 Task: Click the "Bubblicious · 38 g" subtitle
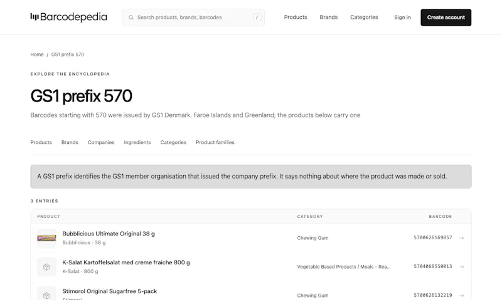coord(84,243)
